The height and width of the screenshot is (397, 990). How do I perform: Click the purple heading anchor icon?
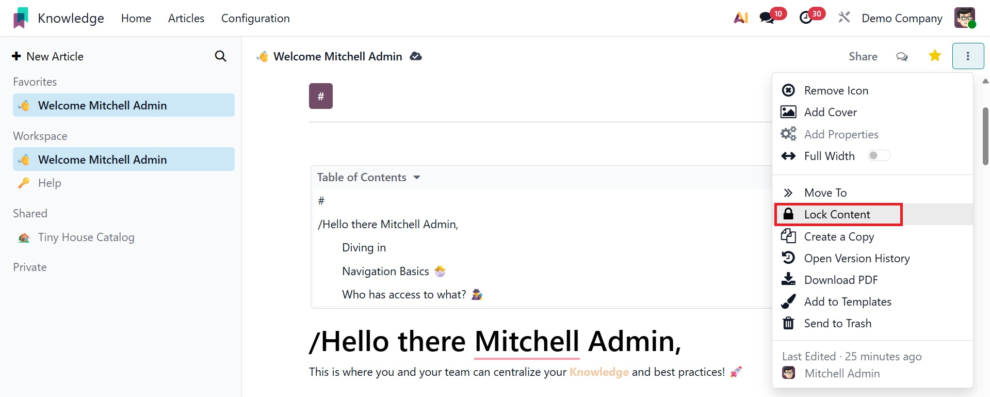pyautogui.click(x=321, y=96)
